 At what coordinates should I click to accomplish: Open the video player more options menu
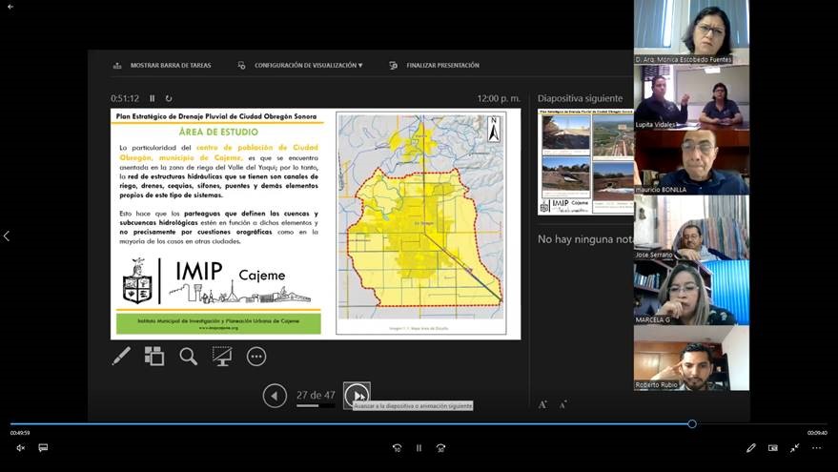tap(816, 447)
